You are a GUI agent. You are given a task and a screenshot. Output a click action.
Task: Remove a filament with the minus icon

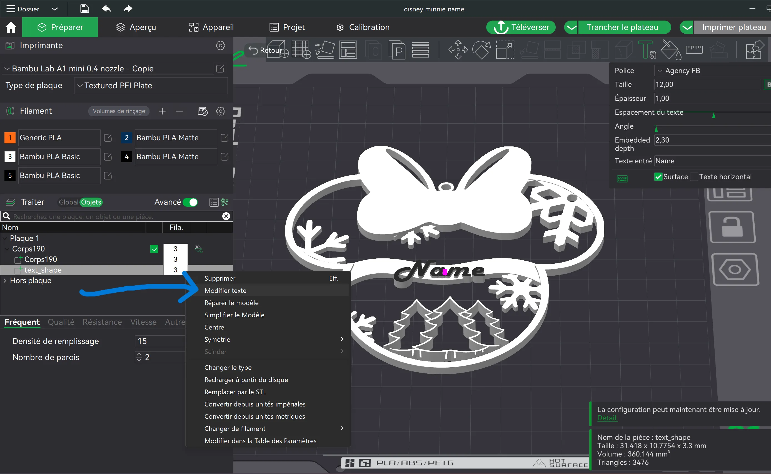point(179,111)
